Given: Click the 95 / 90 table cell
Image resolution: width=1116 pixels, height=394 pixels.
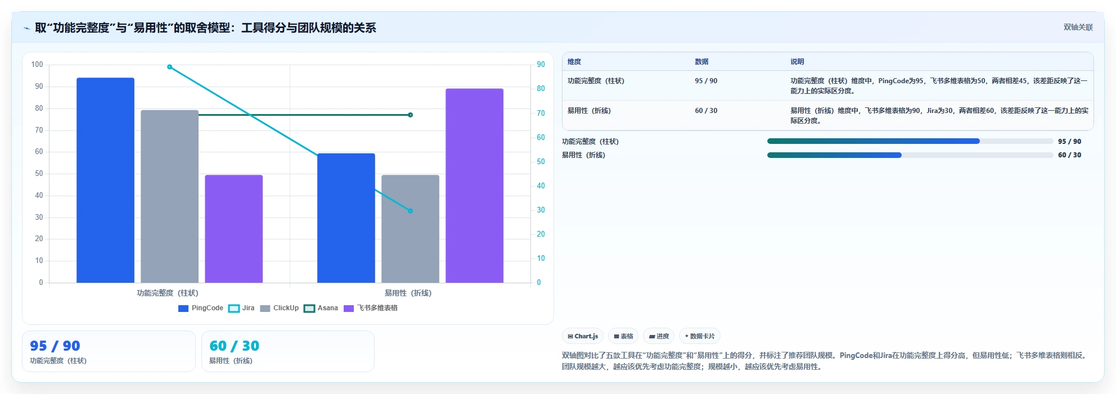Looking at the screenshot, I should pos(706,81).
